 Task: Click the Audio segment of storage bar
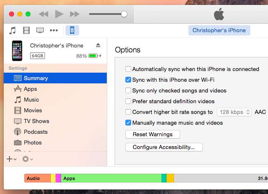coord(38,178)
